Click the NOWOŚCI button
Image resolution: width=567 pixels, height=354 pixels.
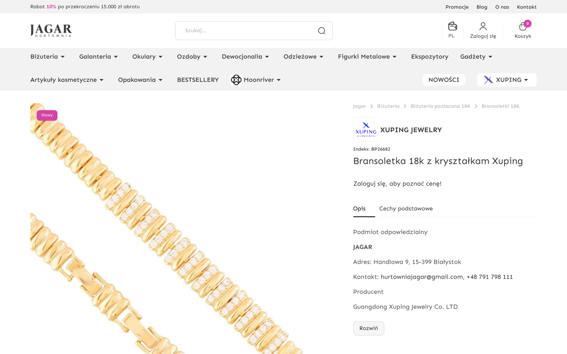click(444, 80)
